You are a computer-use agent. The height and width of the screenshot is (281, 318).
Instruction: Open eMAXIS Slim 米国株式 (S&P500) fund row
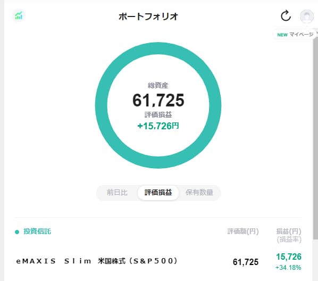[158, 261]
